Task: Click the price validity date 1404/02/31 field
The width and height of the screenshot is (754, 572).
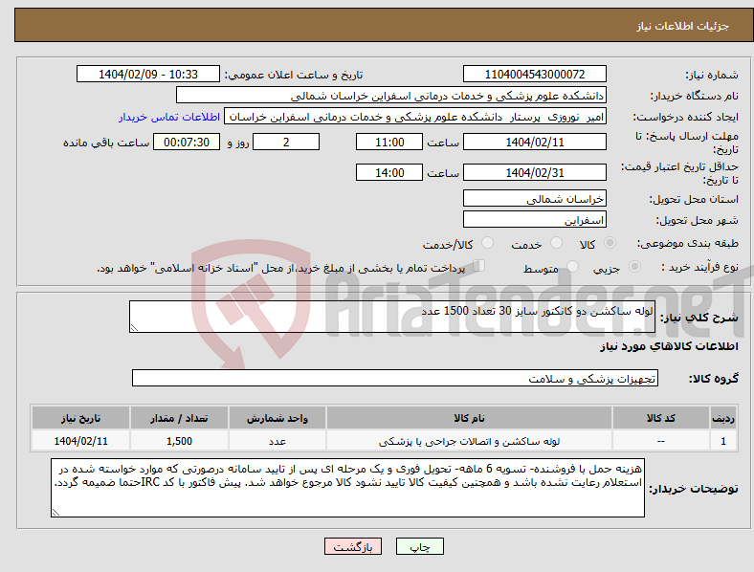Action: pyautogui.click(x=534, y=172)
